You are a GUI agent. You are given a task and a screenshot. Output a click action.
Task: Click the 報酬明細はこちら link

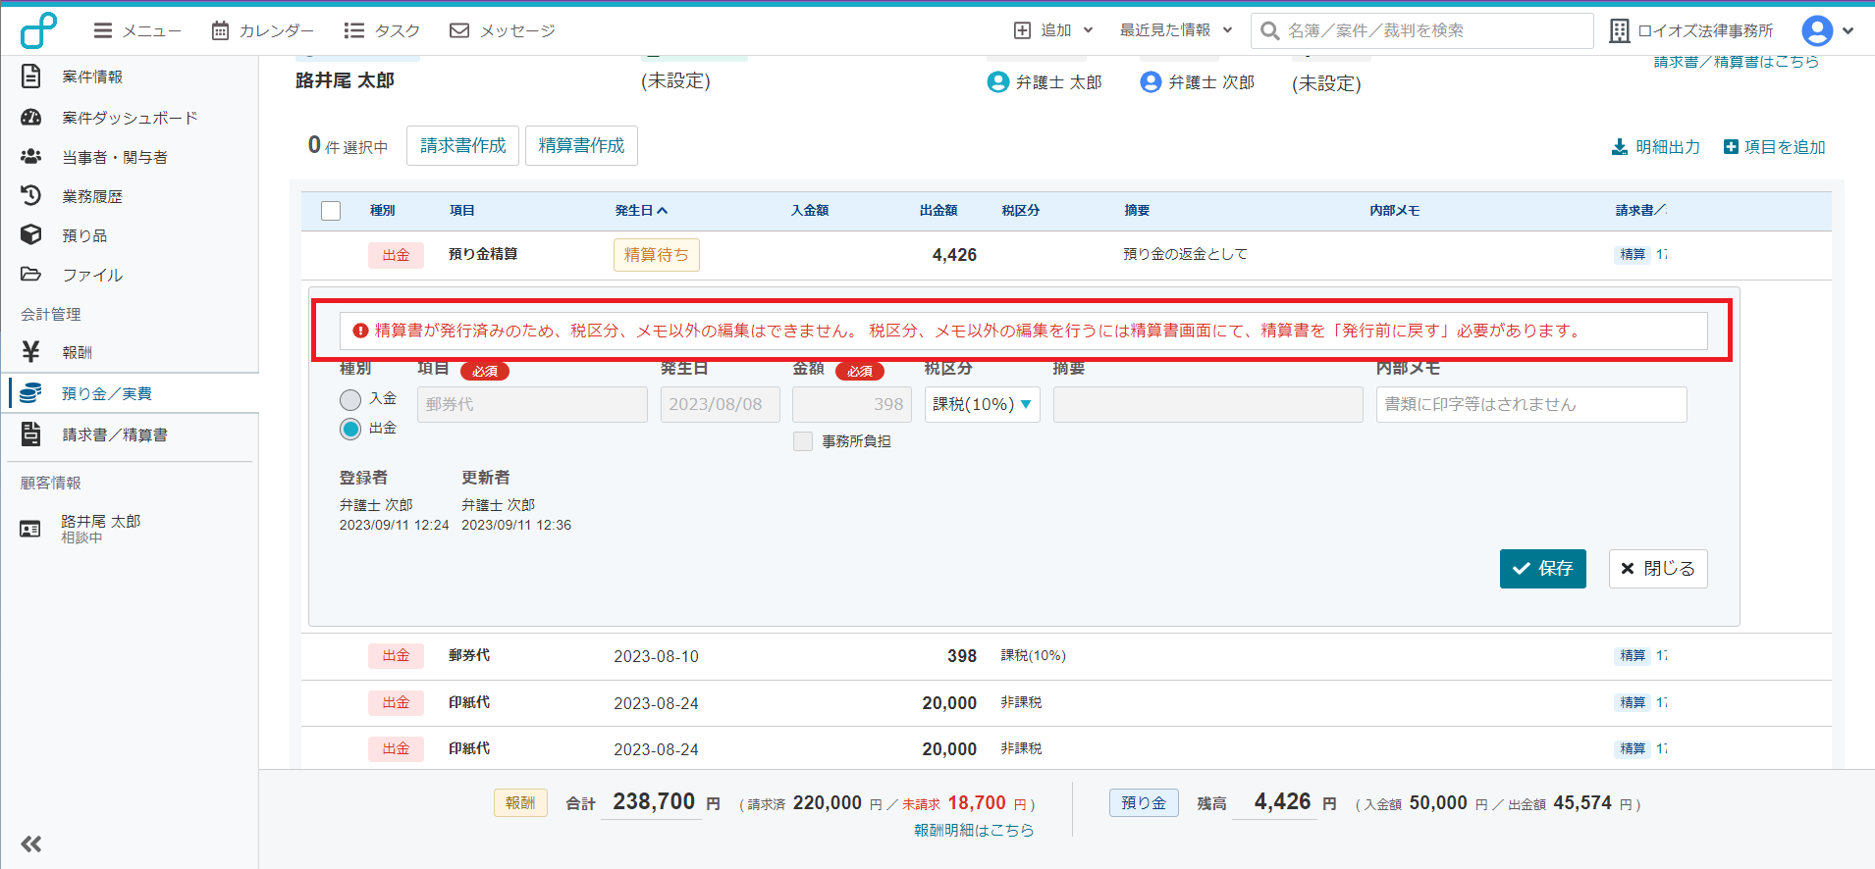point(973,830)
